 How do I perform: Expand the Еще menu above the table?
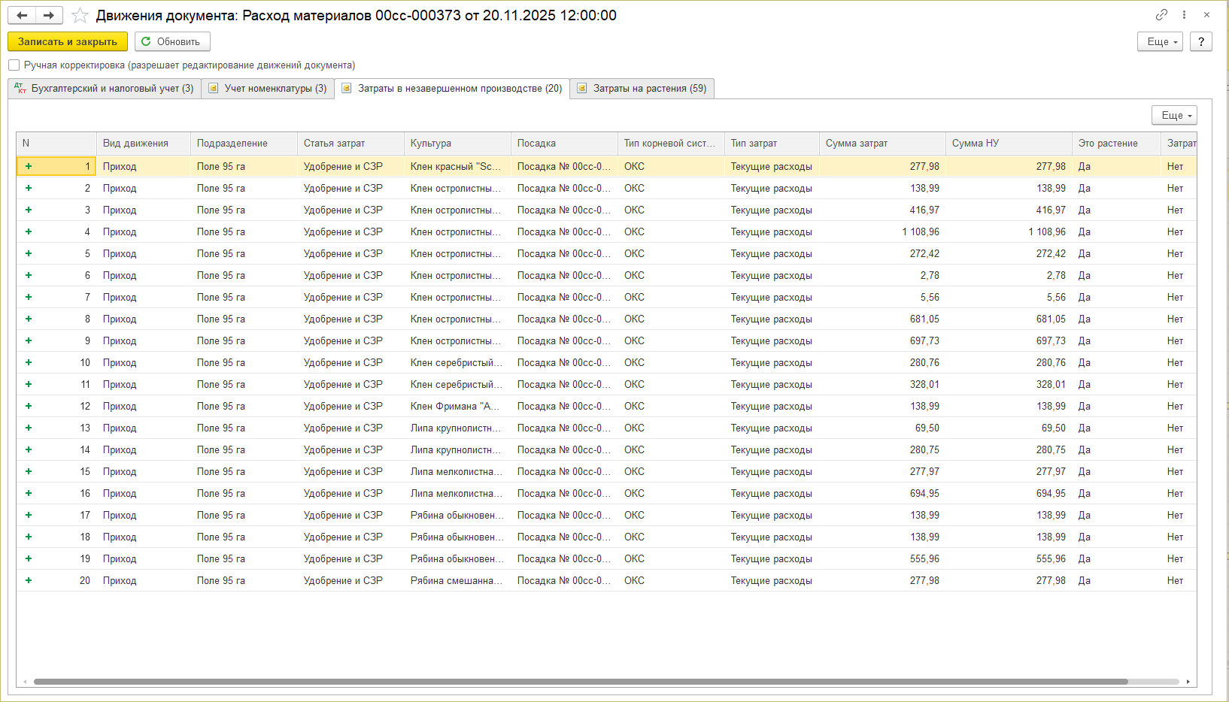tap(1173, 115)
